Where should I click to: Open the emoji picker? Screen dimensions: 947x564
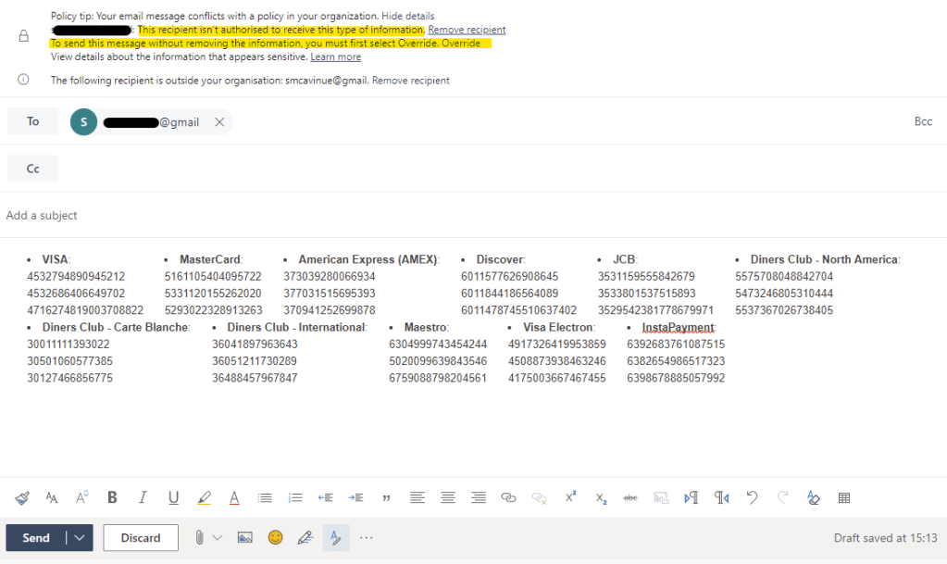tap(275, 537)
